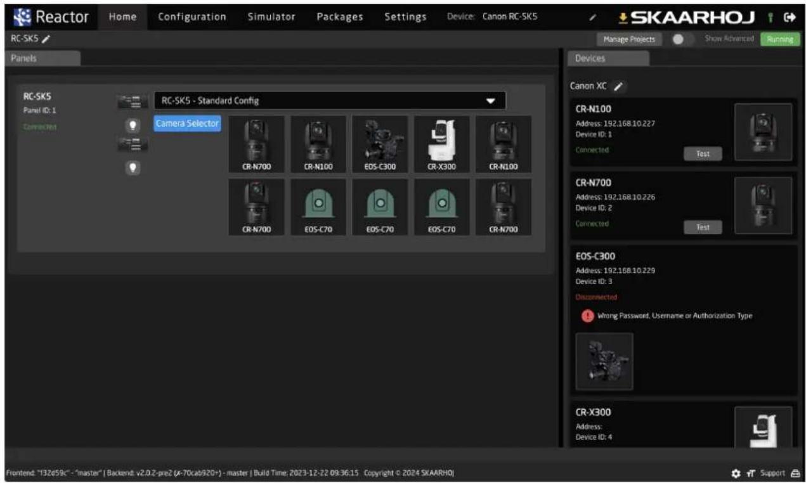Click the Panel ID: 1 text
Viewport: 806px width, 483px height.
click(x=39, y=110)
